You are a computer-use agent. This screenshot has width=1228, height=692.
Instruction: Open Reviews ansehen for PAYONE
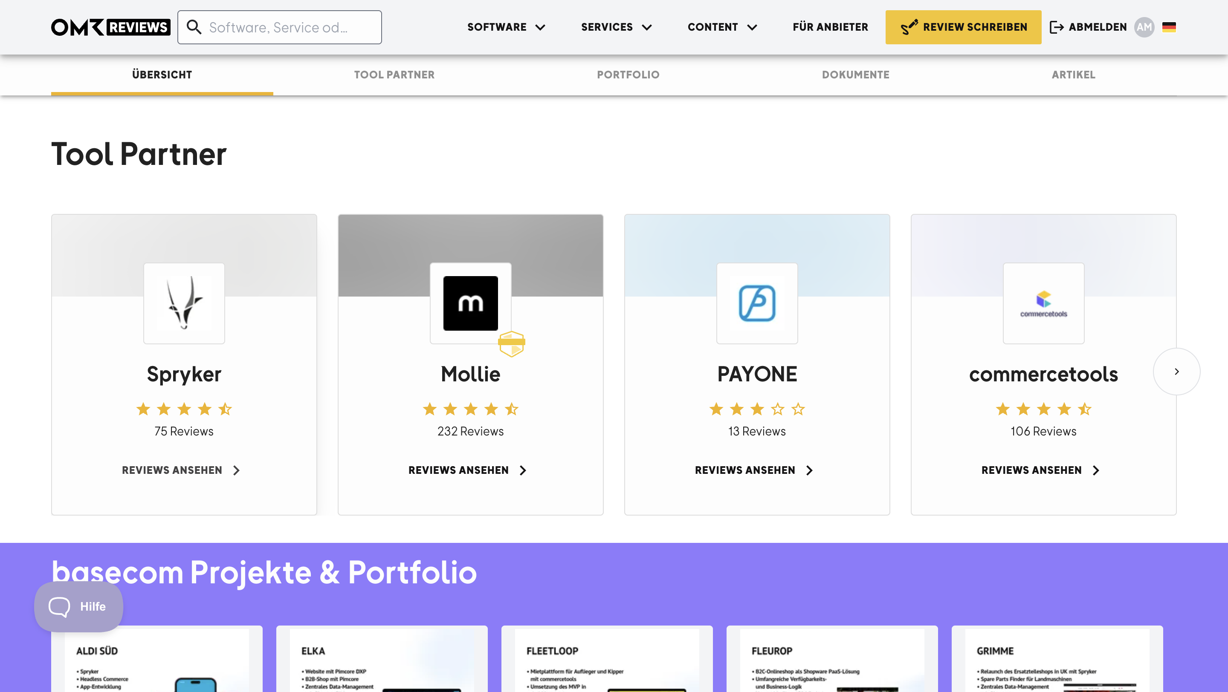[x=754, y=470]
